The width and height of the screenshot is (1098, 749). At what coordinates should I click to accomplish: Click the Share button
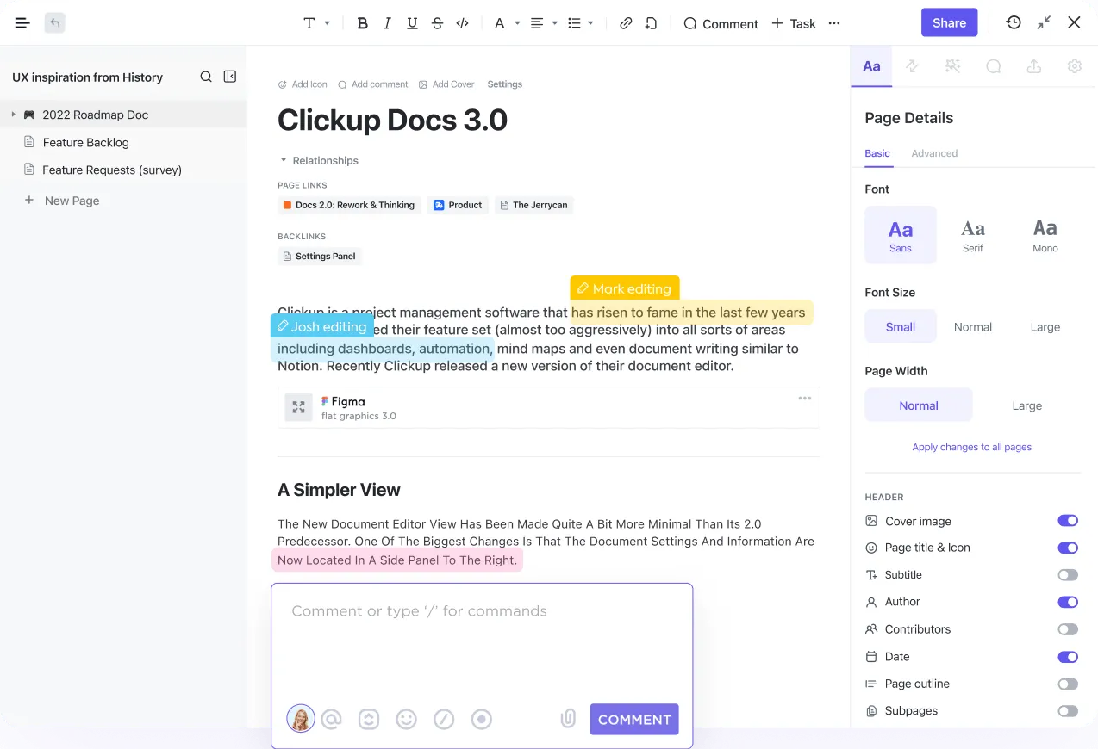[x=949, y=22]
